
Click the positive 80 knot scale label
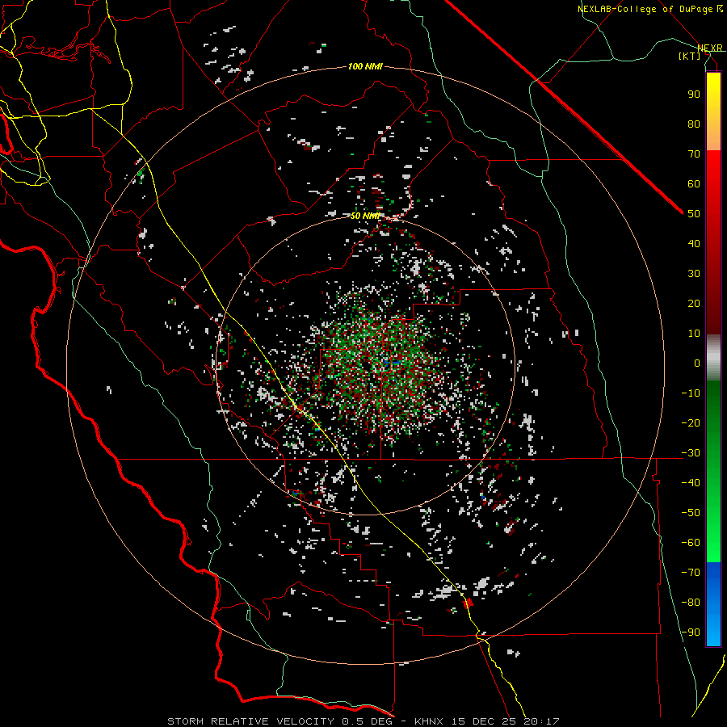coord(694,124)
